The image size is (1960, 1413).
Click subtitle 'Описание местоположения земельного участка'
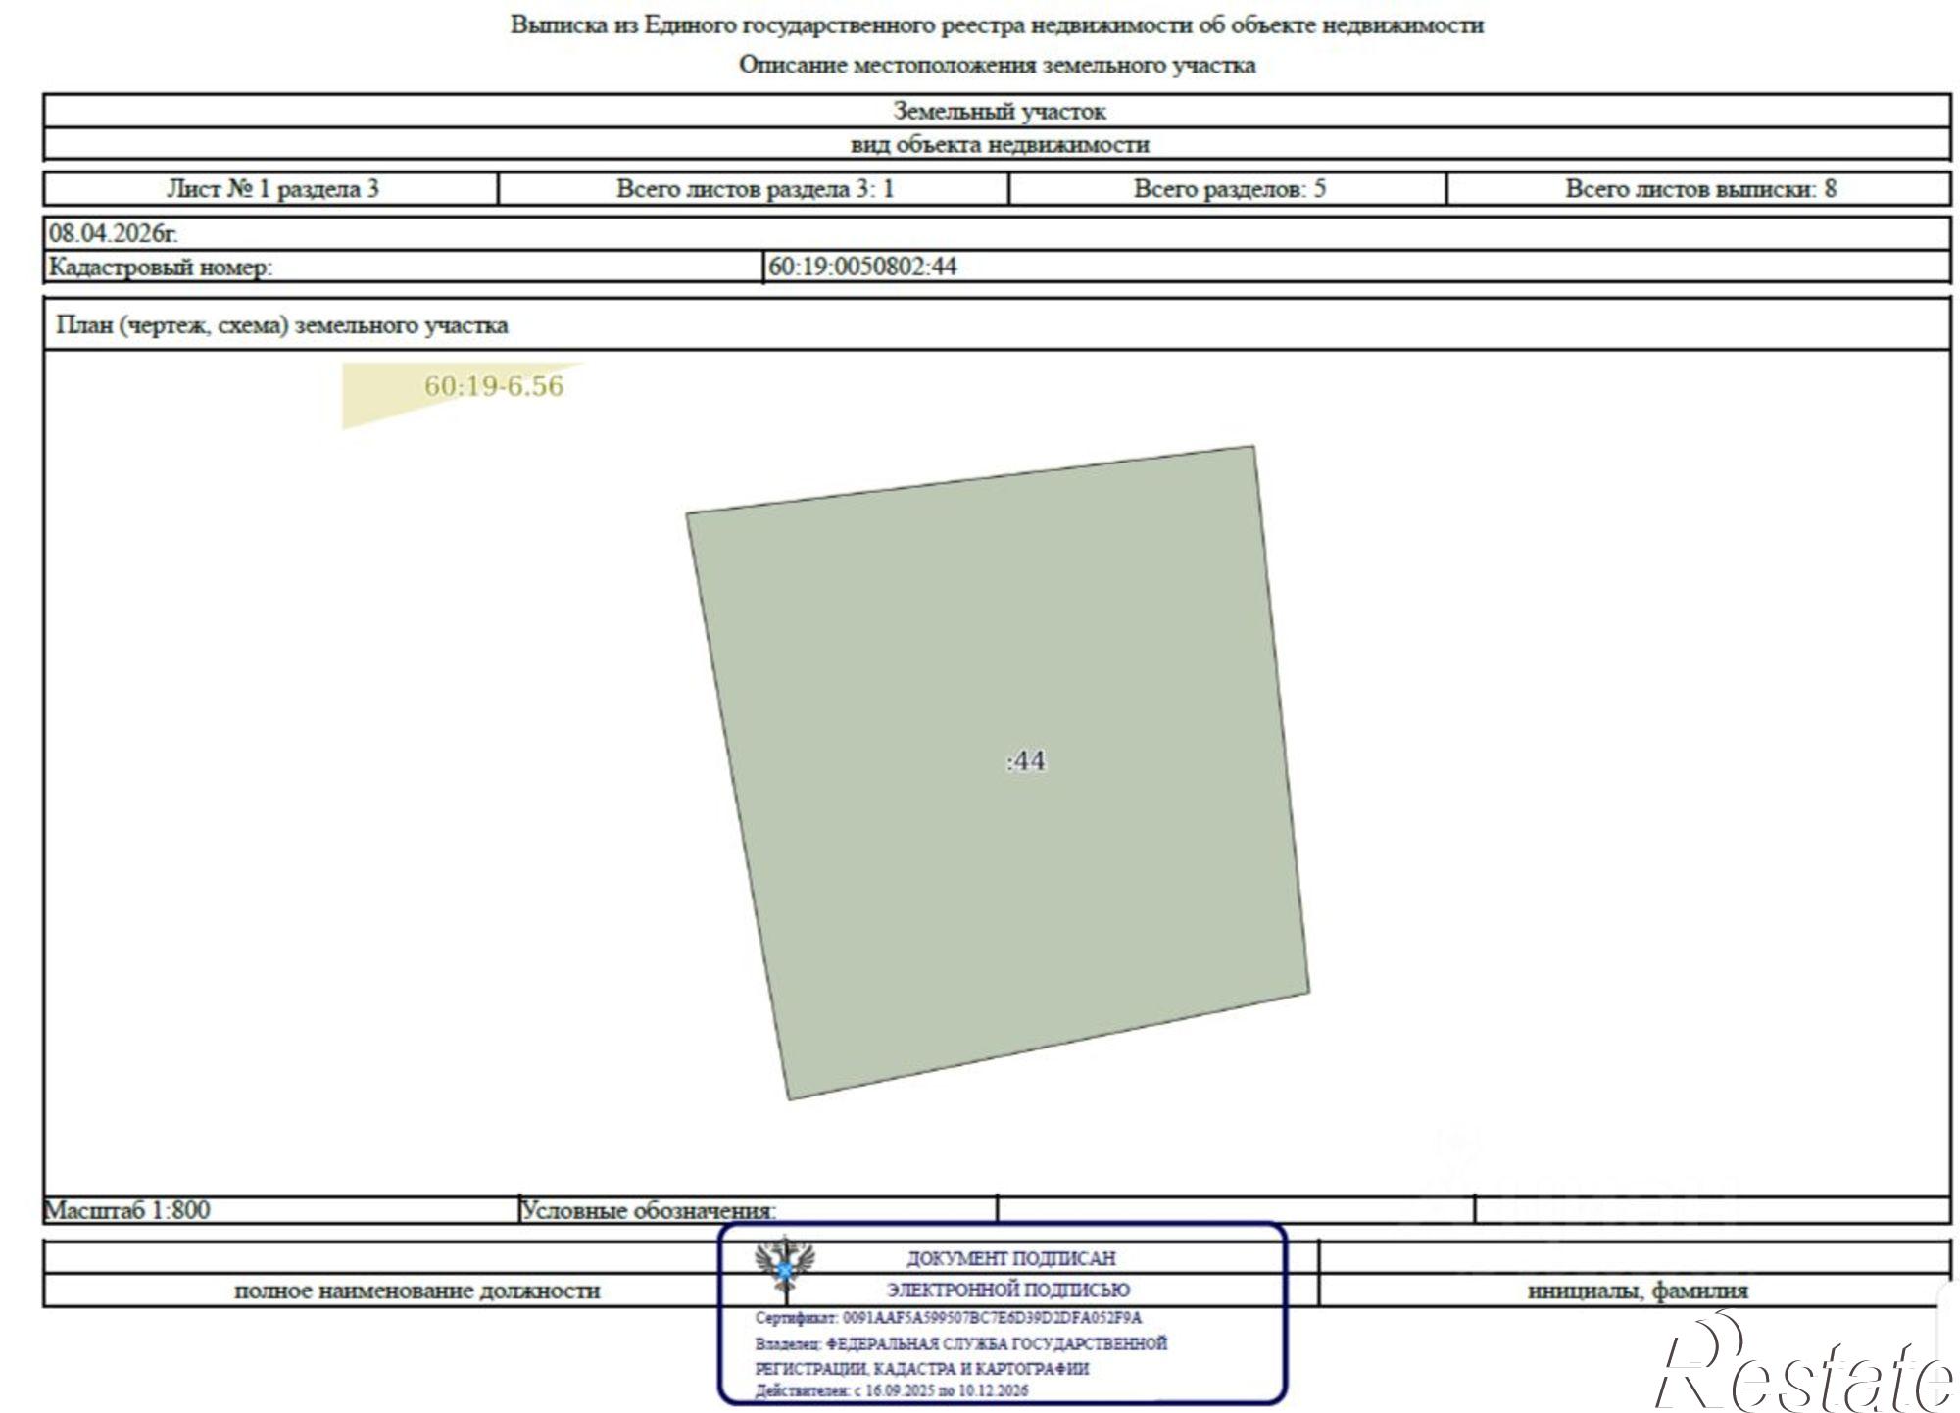(x=997, y=65)
